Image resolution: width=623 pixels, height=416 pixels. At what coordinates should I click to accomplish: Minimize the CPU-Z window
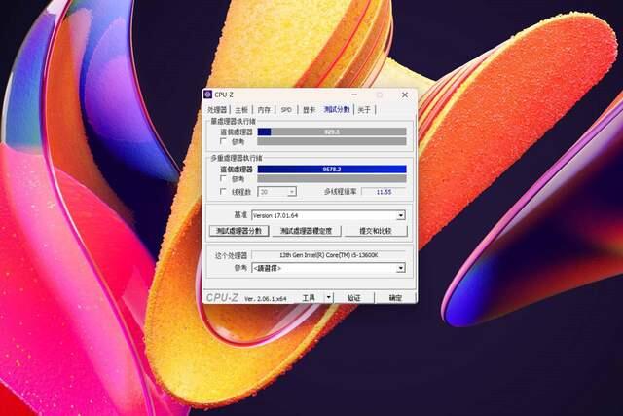(354, 95)
